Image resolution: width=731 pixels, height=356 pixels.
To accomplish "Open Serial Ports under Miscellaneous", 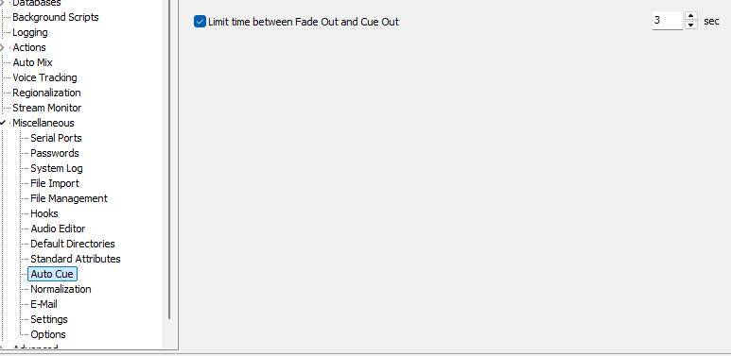I will 56,138.
